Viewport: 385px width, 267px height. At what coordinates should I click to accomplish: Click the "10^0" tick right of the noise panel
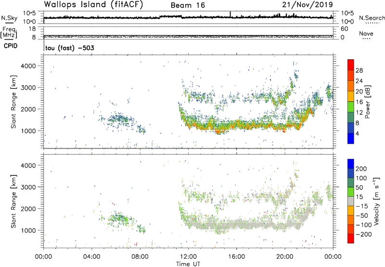point(347,22)
